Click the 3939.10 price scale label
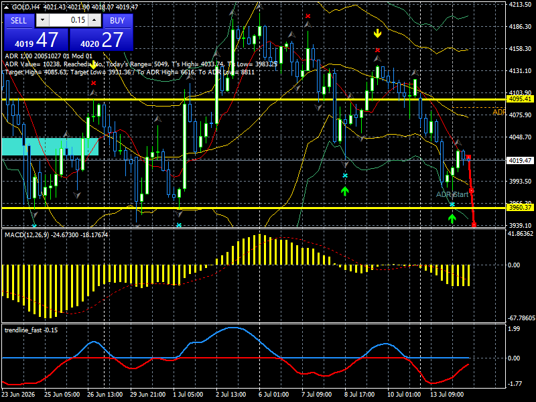 520,225
